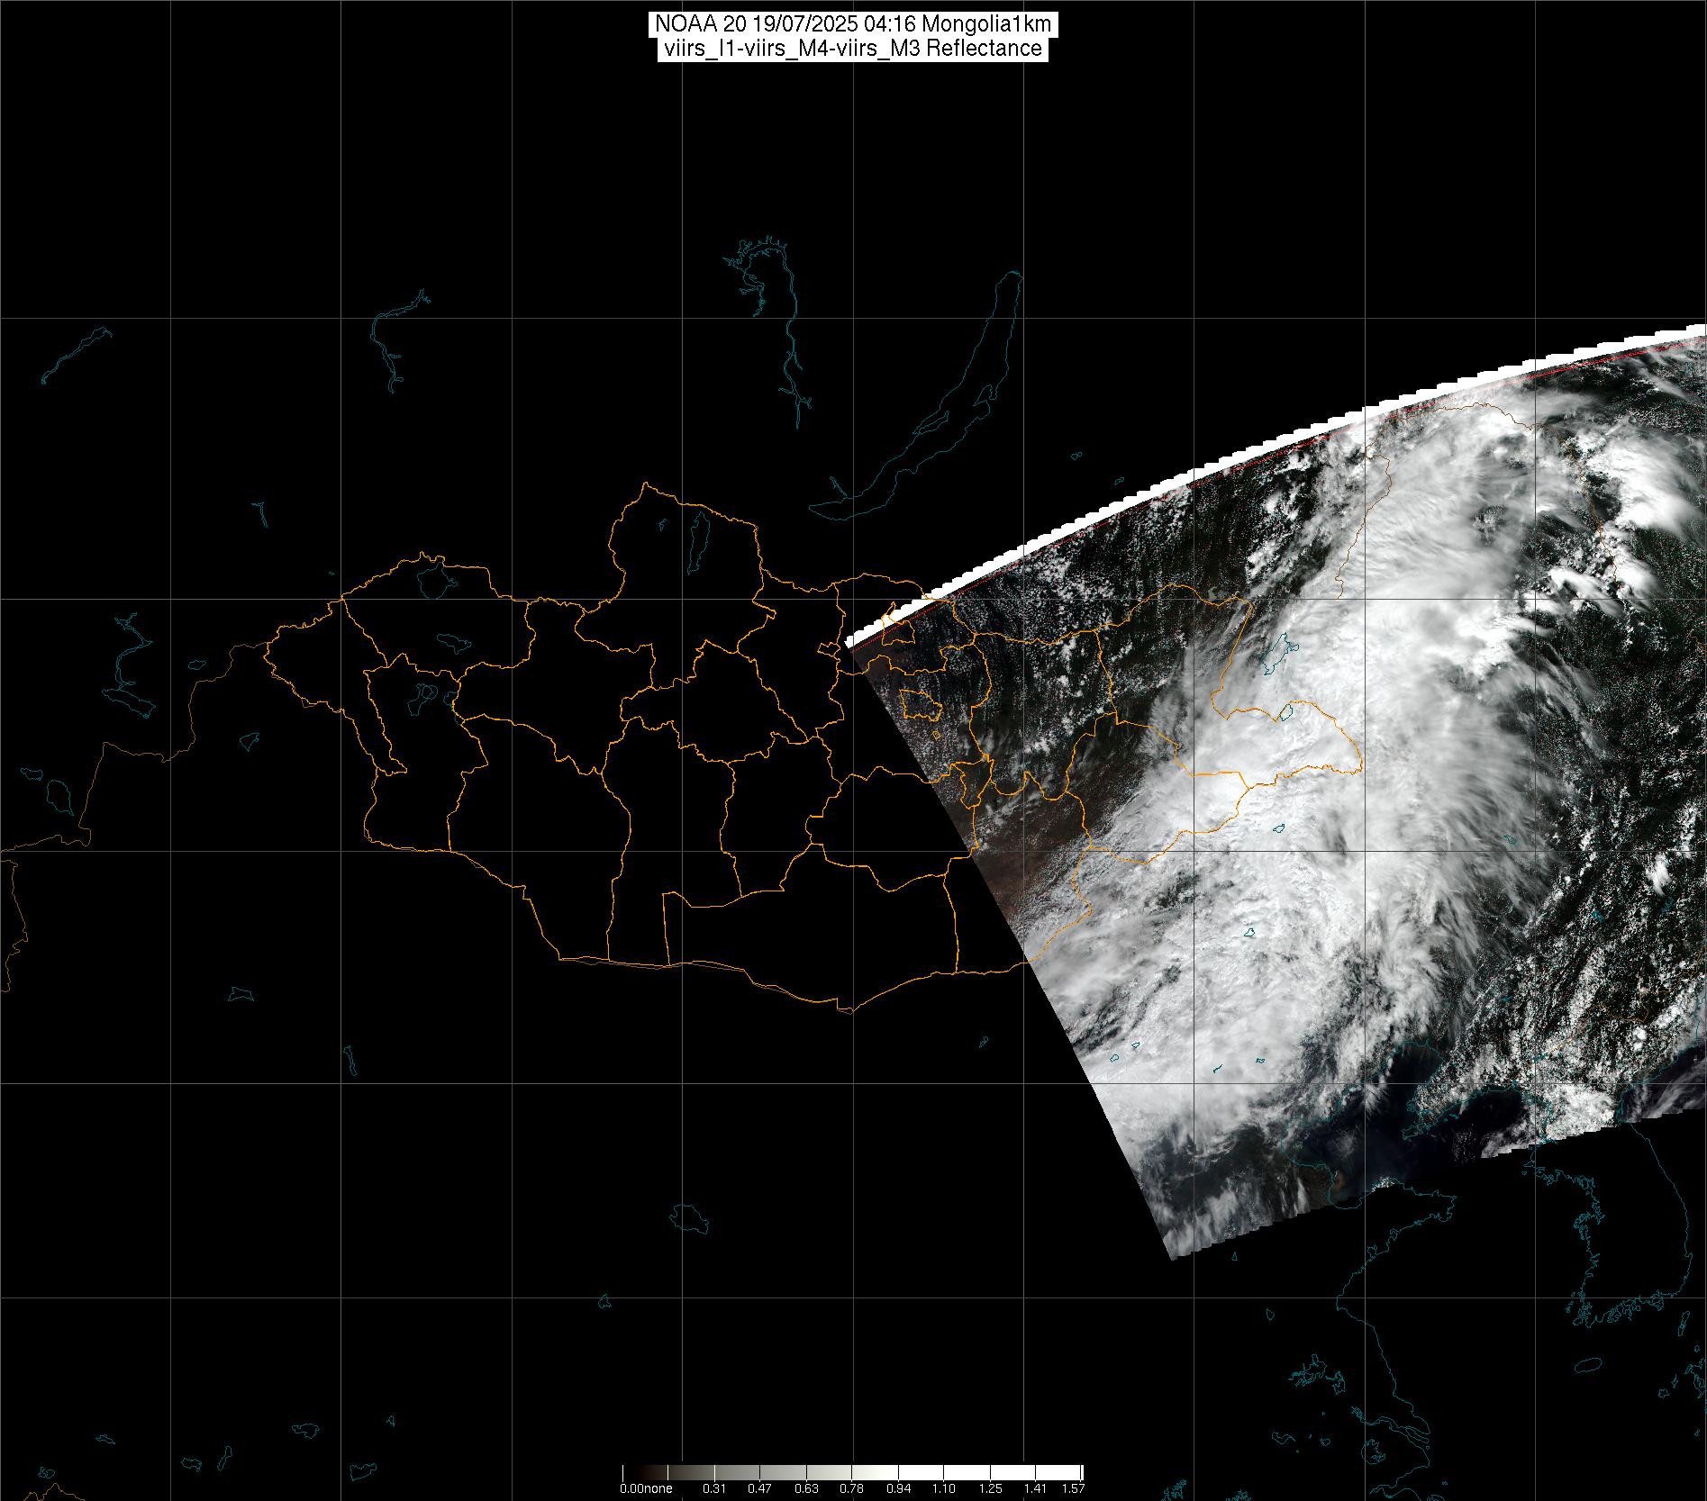Viewport: 1707px width, 1501px height.
Task: Click the 0.78 colorbar tick label
Action: 852,1488
